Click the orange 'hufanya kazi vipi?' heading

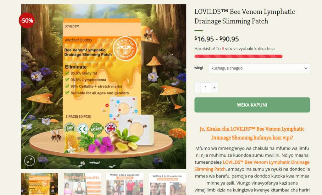coord(252,133)
